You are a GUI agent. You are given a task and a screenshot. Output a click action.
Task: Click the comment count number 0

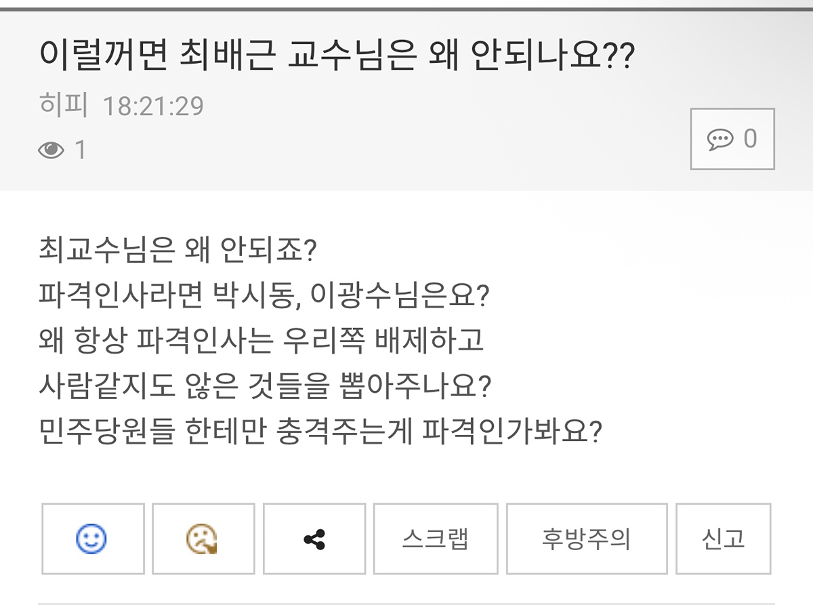tap(750, 139)
